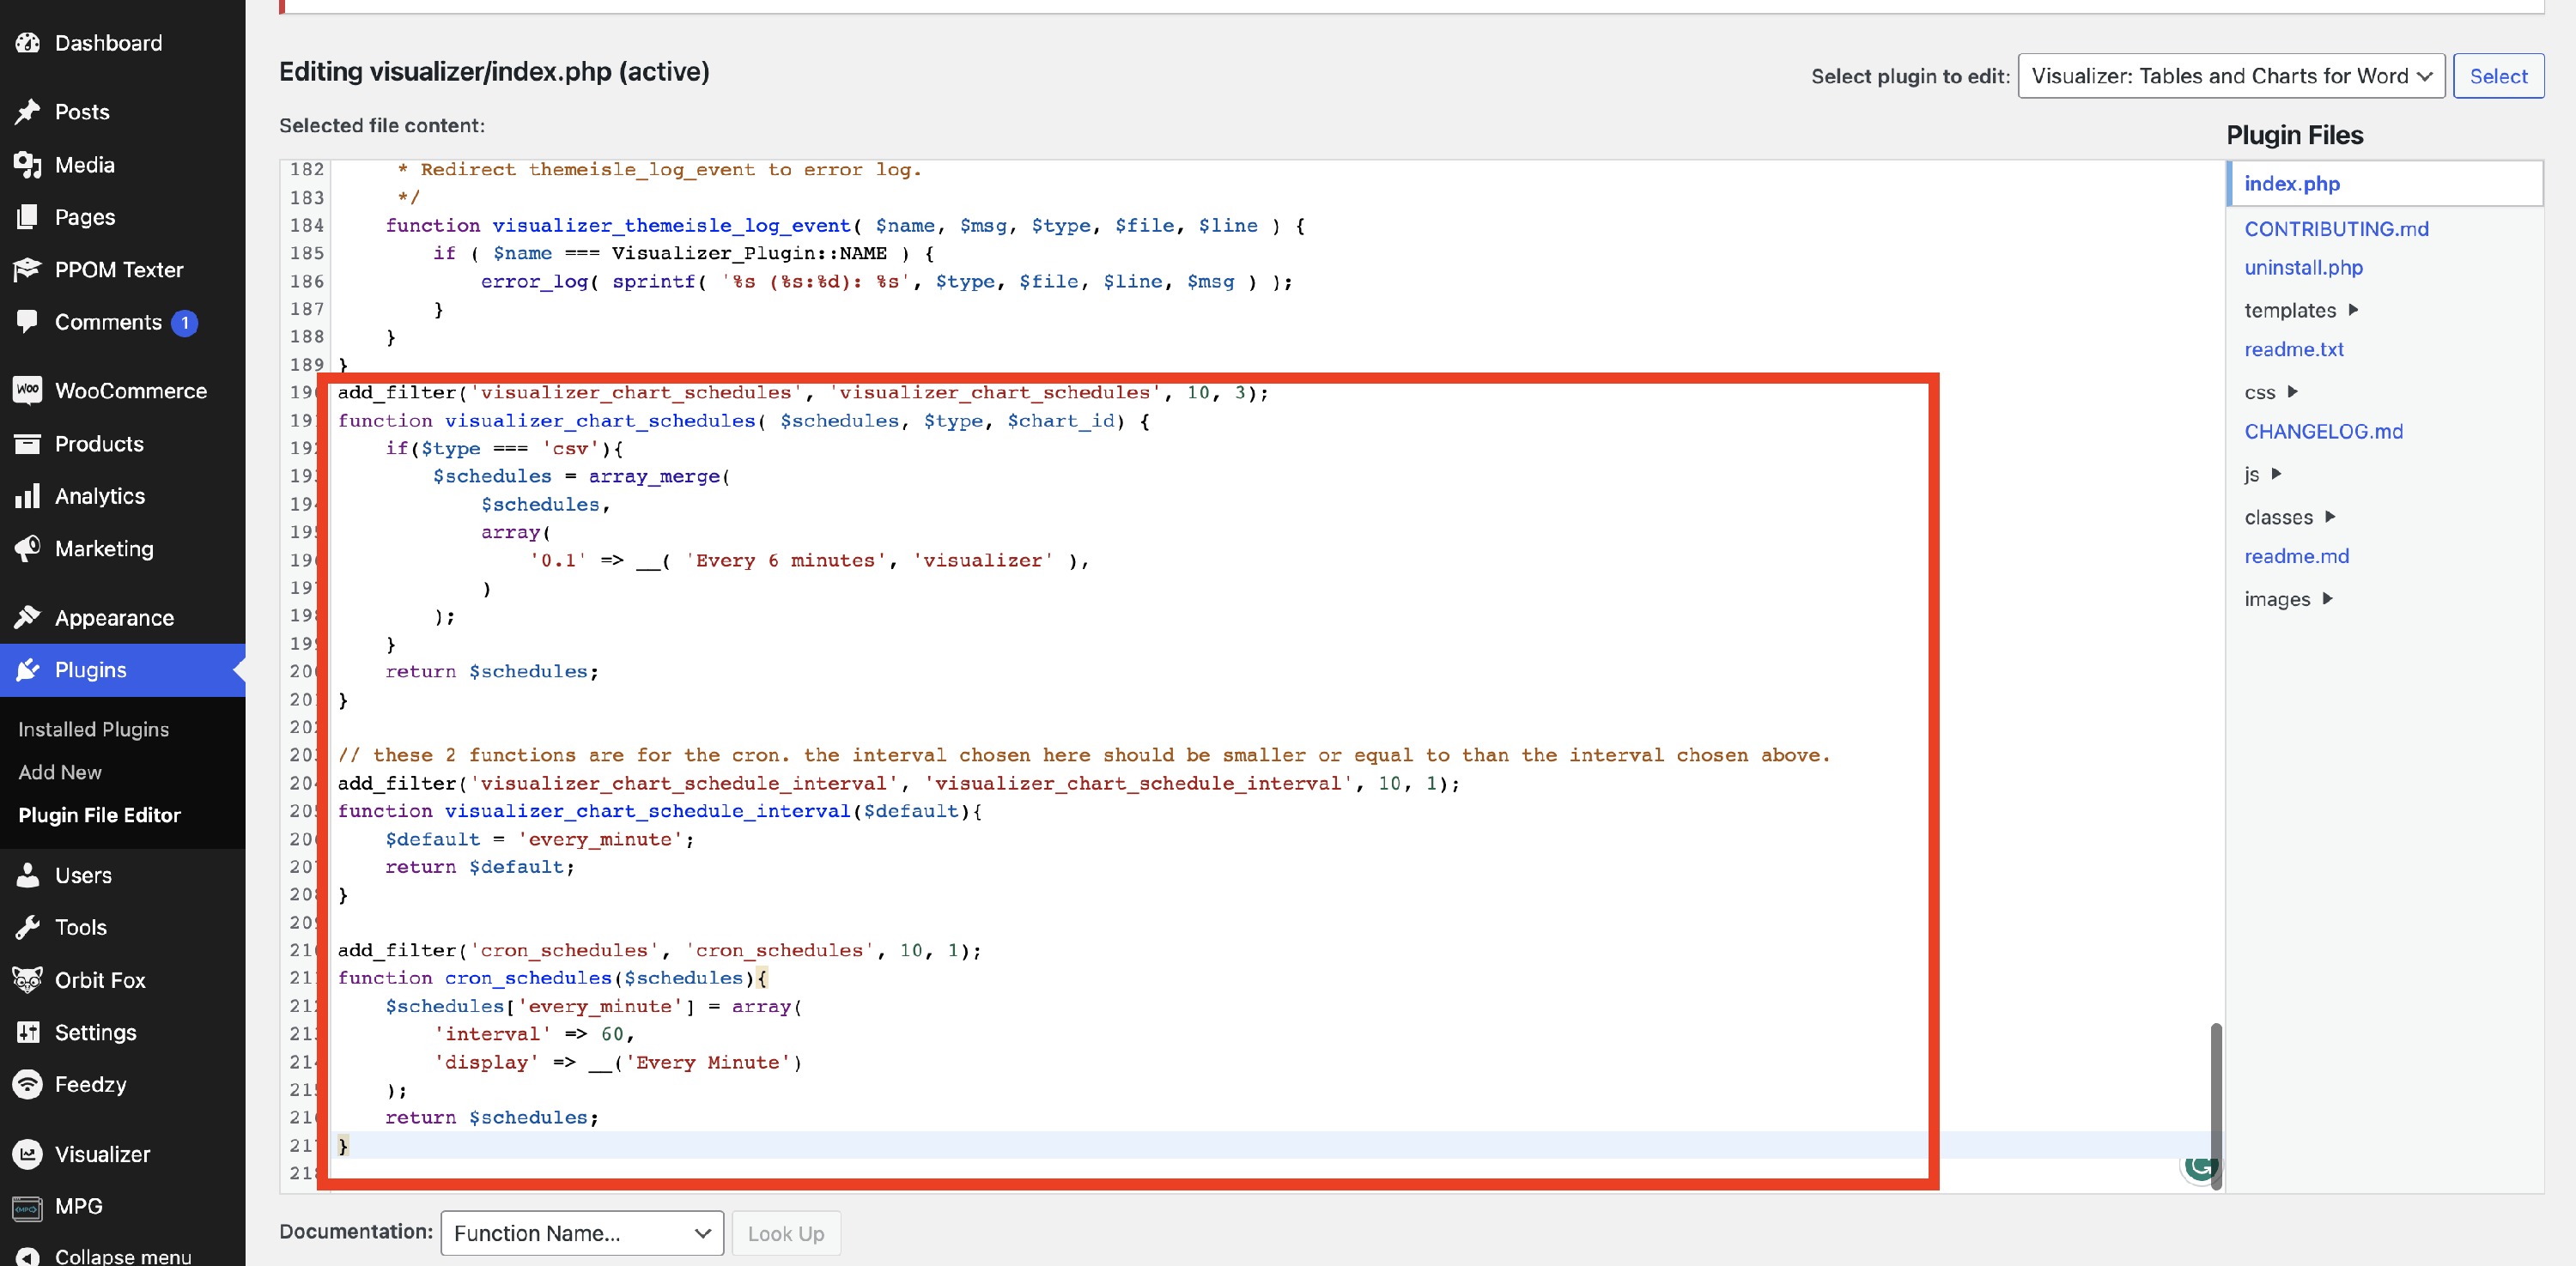2576x1266 pixels.
Task: Open the Select plugin to edit dropdown
Action: pyautogui.click(x=2230, y=76)
